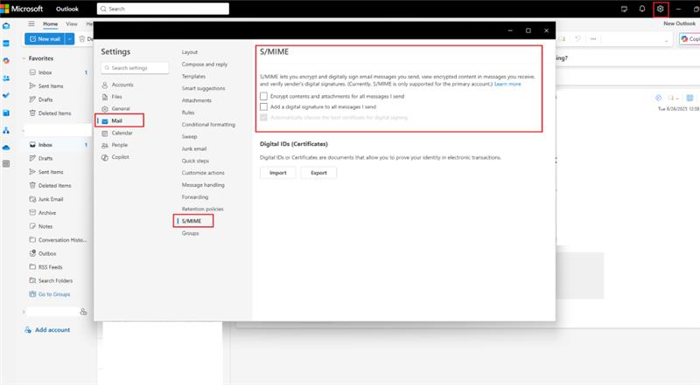Enable Add a digital signature checkbox
The width and height of the screenshot is (700, 385).
[264, 107]
